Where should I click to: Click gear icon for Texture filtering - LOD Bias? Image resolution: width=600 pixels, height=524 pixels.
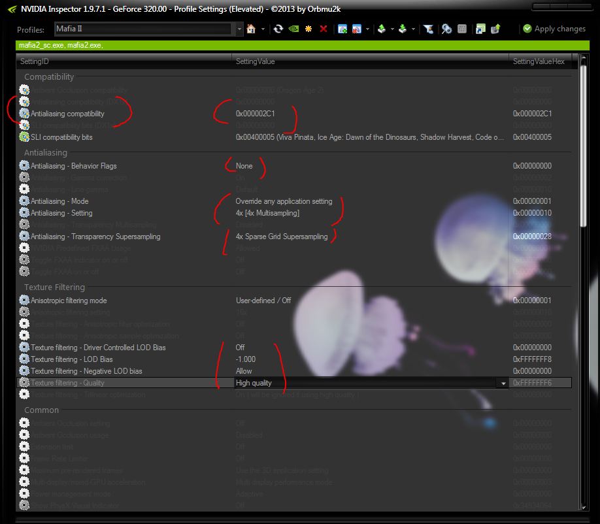(x=24, y=359)
